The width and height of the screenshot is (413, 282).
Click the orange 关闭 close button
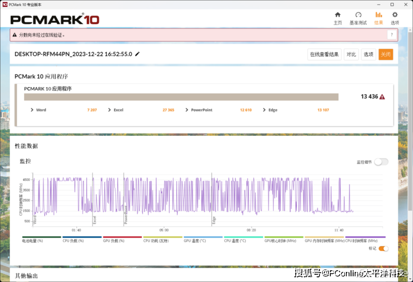[x=386, y=54]
